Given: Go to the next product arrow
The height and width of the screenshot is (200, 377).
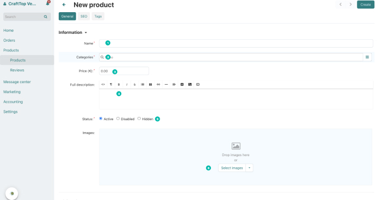Looking at the screenshot, I should click(351, 4).
